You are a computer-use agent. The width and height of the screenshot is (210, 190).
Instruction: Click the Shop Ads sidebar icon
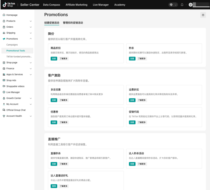coord(4,80)
